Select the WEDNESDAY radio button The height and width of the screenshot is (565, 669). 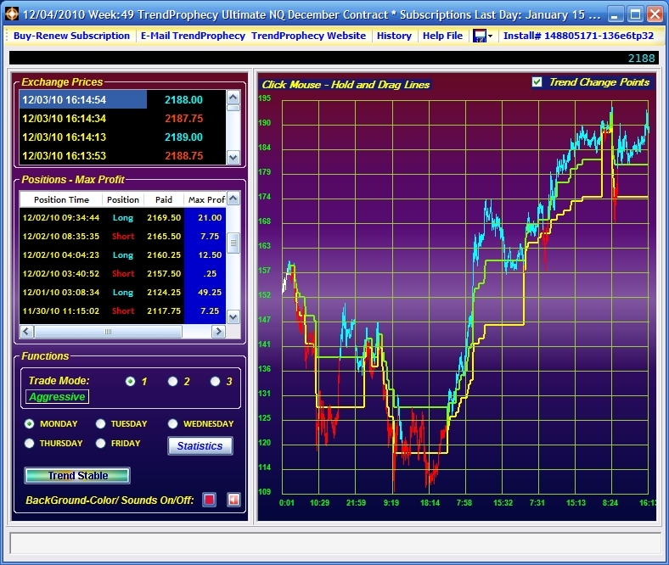[x=172, y=424]
